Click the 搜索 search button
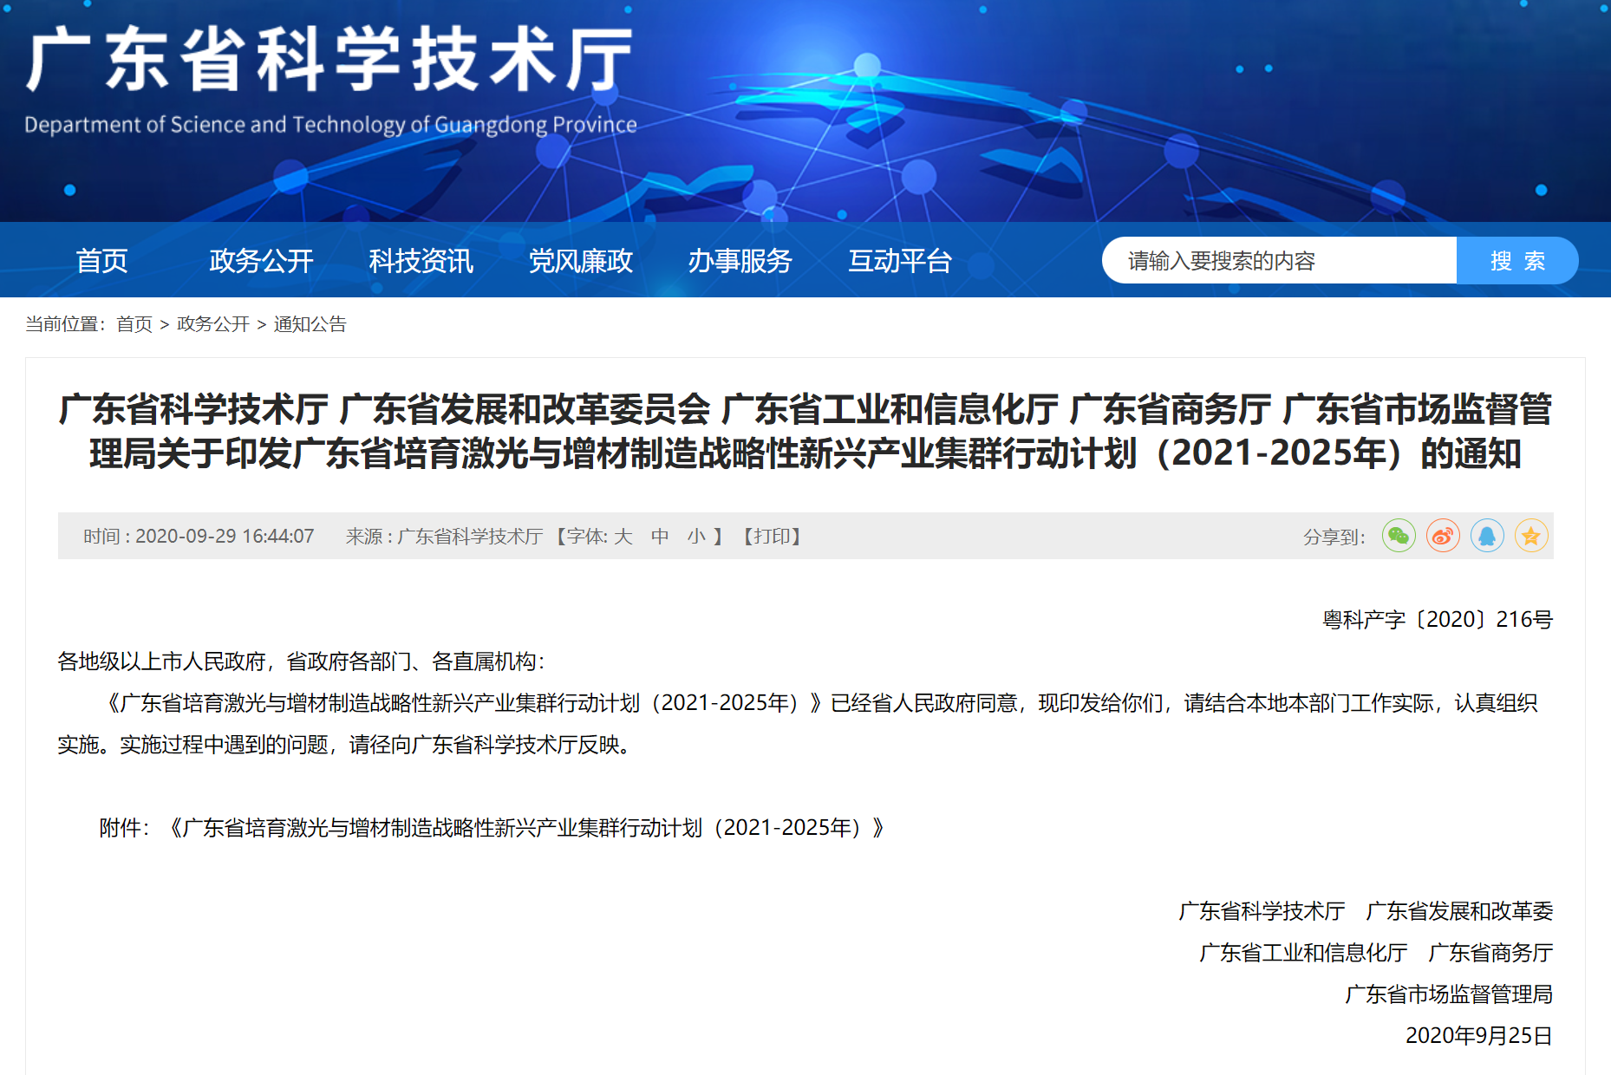The image size is (1611, 1075). (x=1517, y=260)
